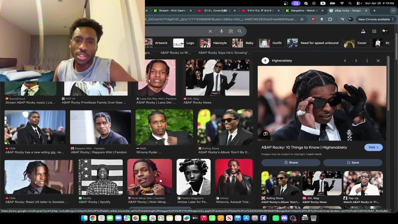Open A$AP Rocky: 10 Things to Know title
Viewport: 398px width, 224px height.
tap(304, 147)
